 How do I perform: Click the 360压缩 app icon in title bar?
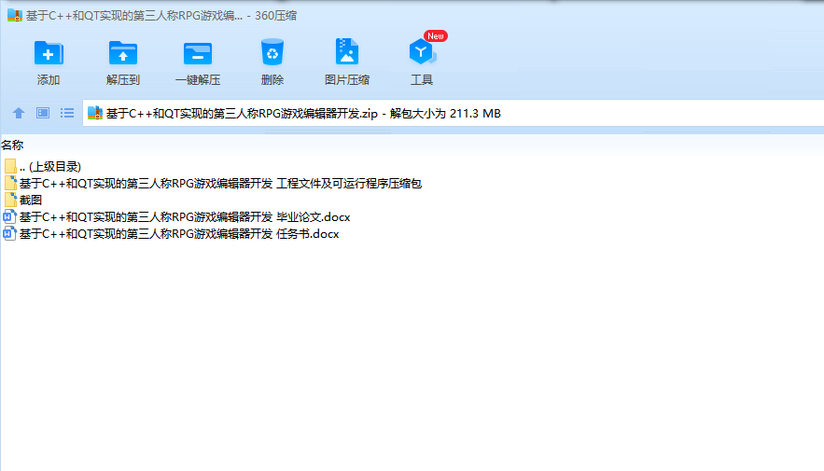pyautogui.click(x=15, y=15)
